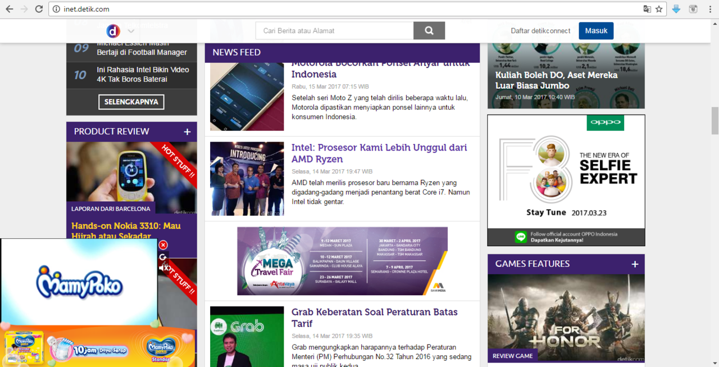Close the MamyPoko floating ad
Image resolution: width=719 pixels, height=367 pixels.
point(163,245)
